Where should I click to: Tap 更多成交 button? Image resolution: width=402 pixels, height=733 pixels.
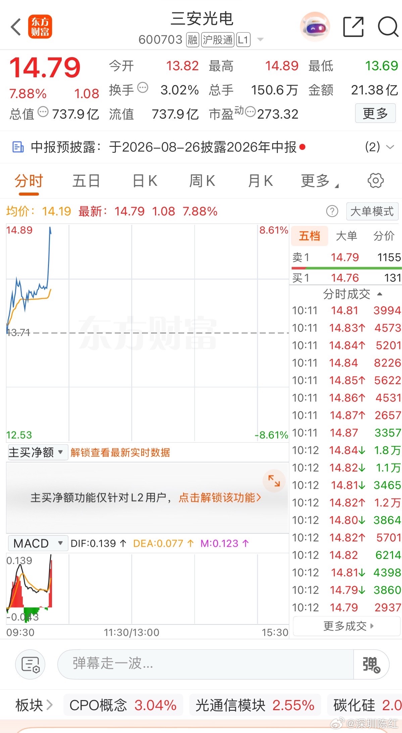347,626
